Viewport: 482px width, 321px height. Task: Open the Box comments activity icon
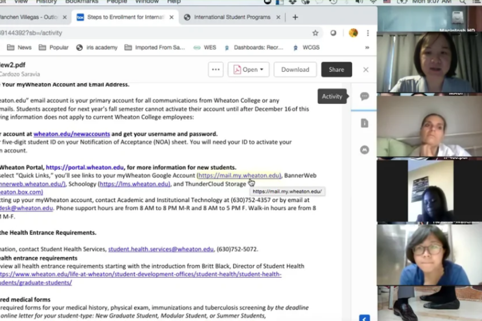[x=364, y=96]
